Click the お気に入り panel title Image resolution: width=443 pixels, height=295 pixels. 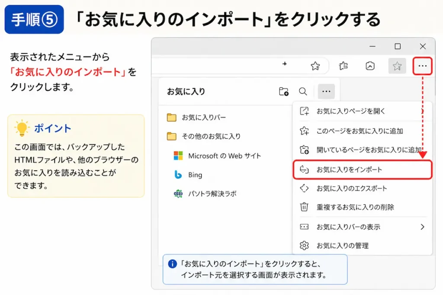(x=186, y=92)
